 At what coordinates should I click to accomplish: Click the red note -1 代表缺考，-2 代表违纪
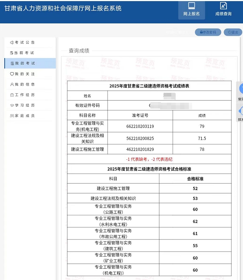(149, 159)
